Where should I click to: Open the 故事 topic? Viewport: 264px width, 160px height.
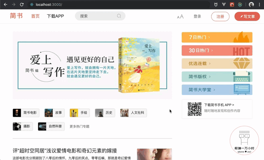(x=54, y=113)
